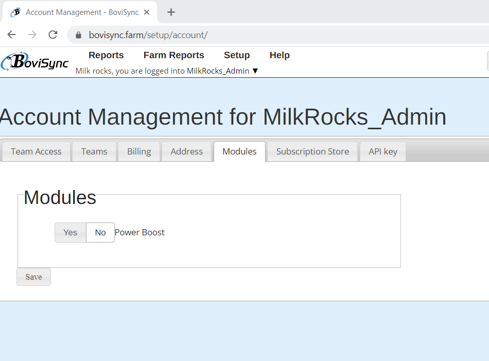This screenshot has height=361, width=489.
Task: Switch to the Team Access tab
Action: pyautogui.click(x=36, y=151)
